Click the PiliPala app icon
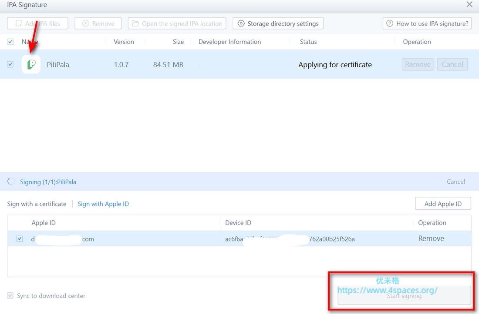The height and width of the screenshot is (314, 479). coord(31,65)
